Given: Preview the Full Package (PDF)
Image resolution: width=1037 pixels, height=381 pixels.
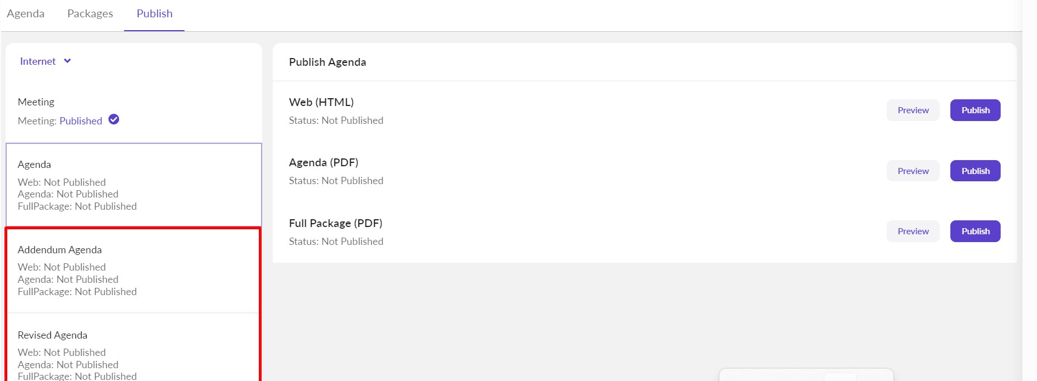Looking at the screenshot, I should coord(913,232).
